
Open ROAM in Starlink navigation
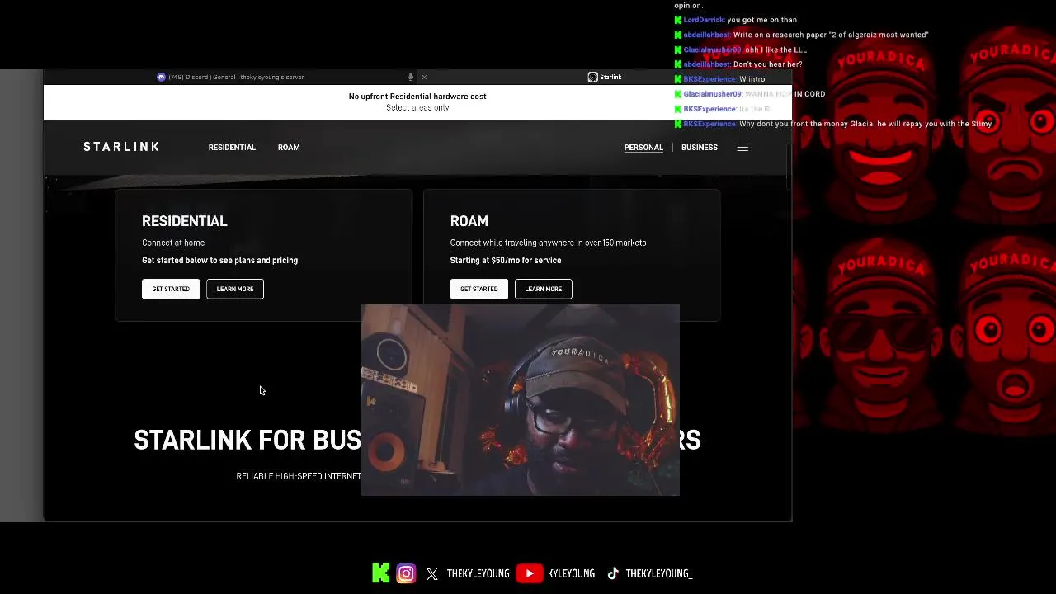tap(289, 148)
